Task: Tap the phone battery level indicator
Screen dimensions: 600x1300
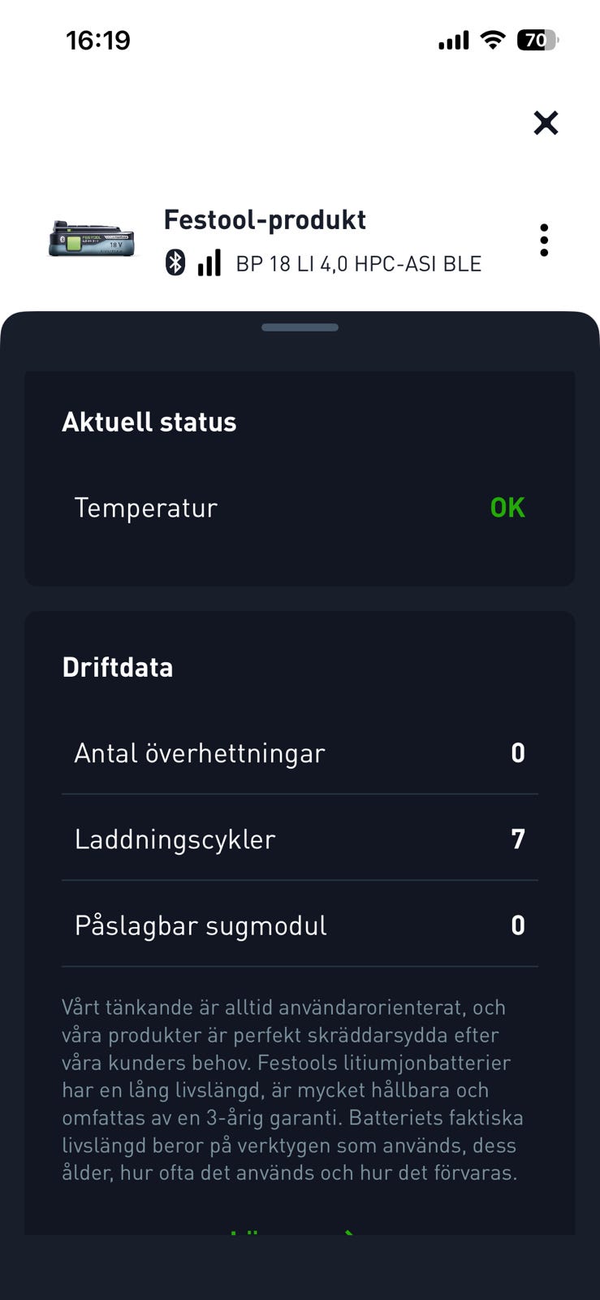Action: [537, 40]
